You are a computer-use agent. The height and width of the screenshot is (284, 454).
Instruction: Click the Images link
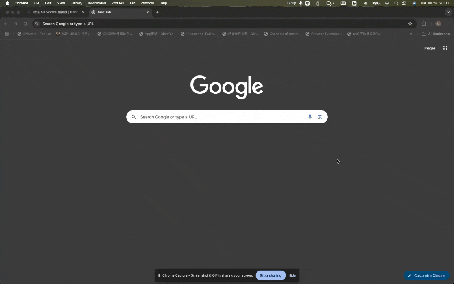click(430, 48)
